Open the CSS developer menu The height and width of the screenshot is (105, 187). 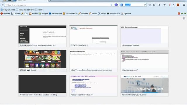(x=25, y=14)
